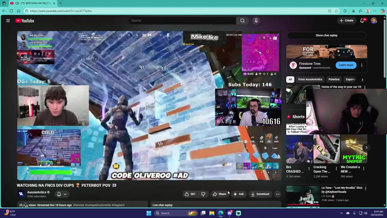Open the weather widget showing 67°F

(x=10, y=213)
